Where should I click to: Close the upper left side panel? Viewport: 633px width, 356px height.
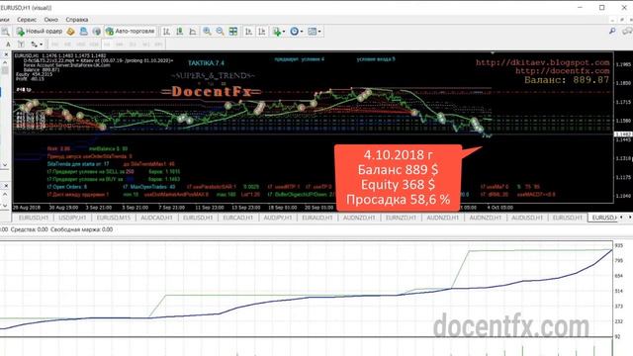pyautogui.click(x=6, y=54)
